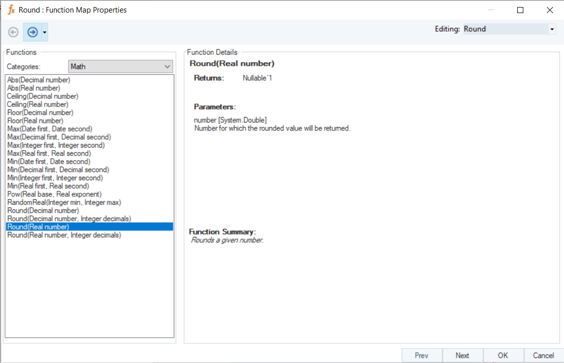Select Round(Decimal number, Integer decimals)
The image size is (564, 363).
[x=69, y=218]
